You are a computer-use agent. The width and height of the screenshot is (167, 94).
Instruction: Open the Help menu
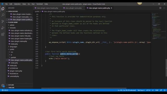point(46,4)
